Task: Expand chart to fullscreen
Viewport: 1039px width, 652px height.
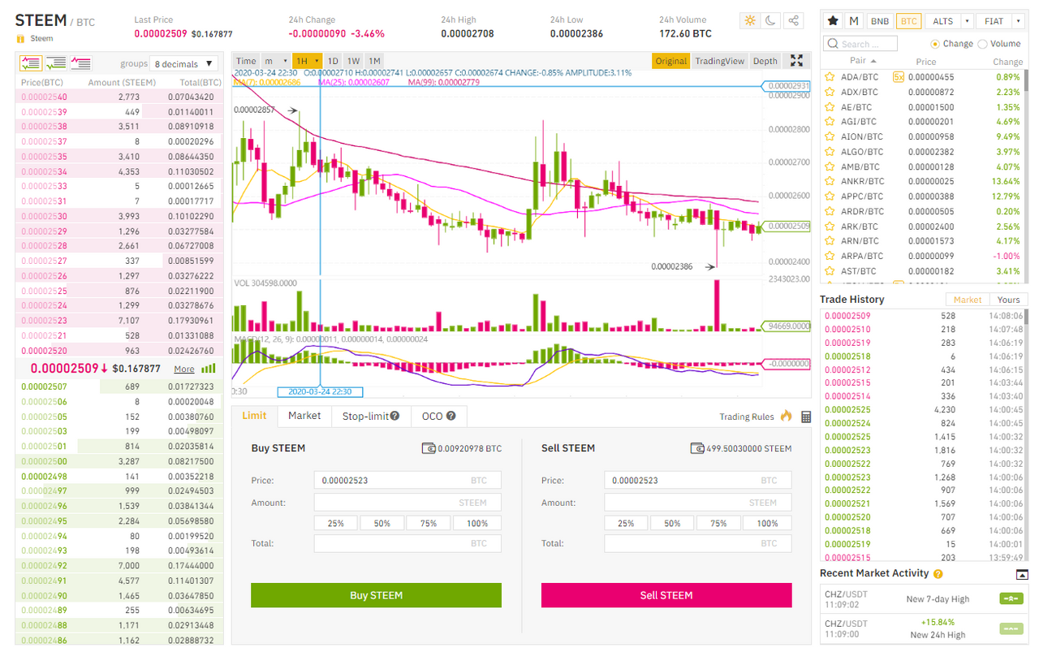Action: click(797, 61)
